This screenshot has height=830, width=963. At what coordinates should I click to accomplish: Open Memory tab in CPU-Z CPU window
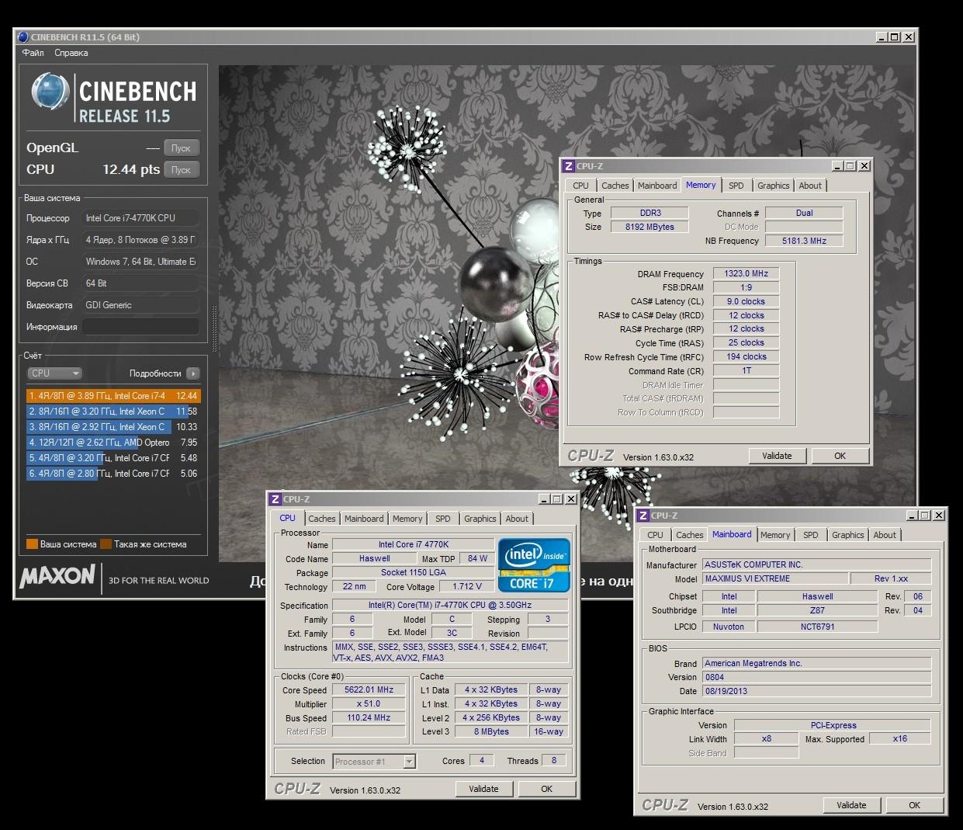tap(407, 519)
